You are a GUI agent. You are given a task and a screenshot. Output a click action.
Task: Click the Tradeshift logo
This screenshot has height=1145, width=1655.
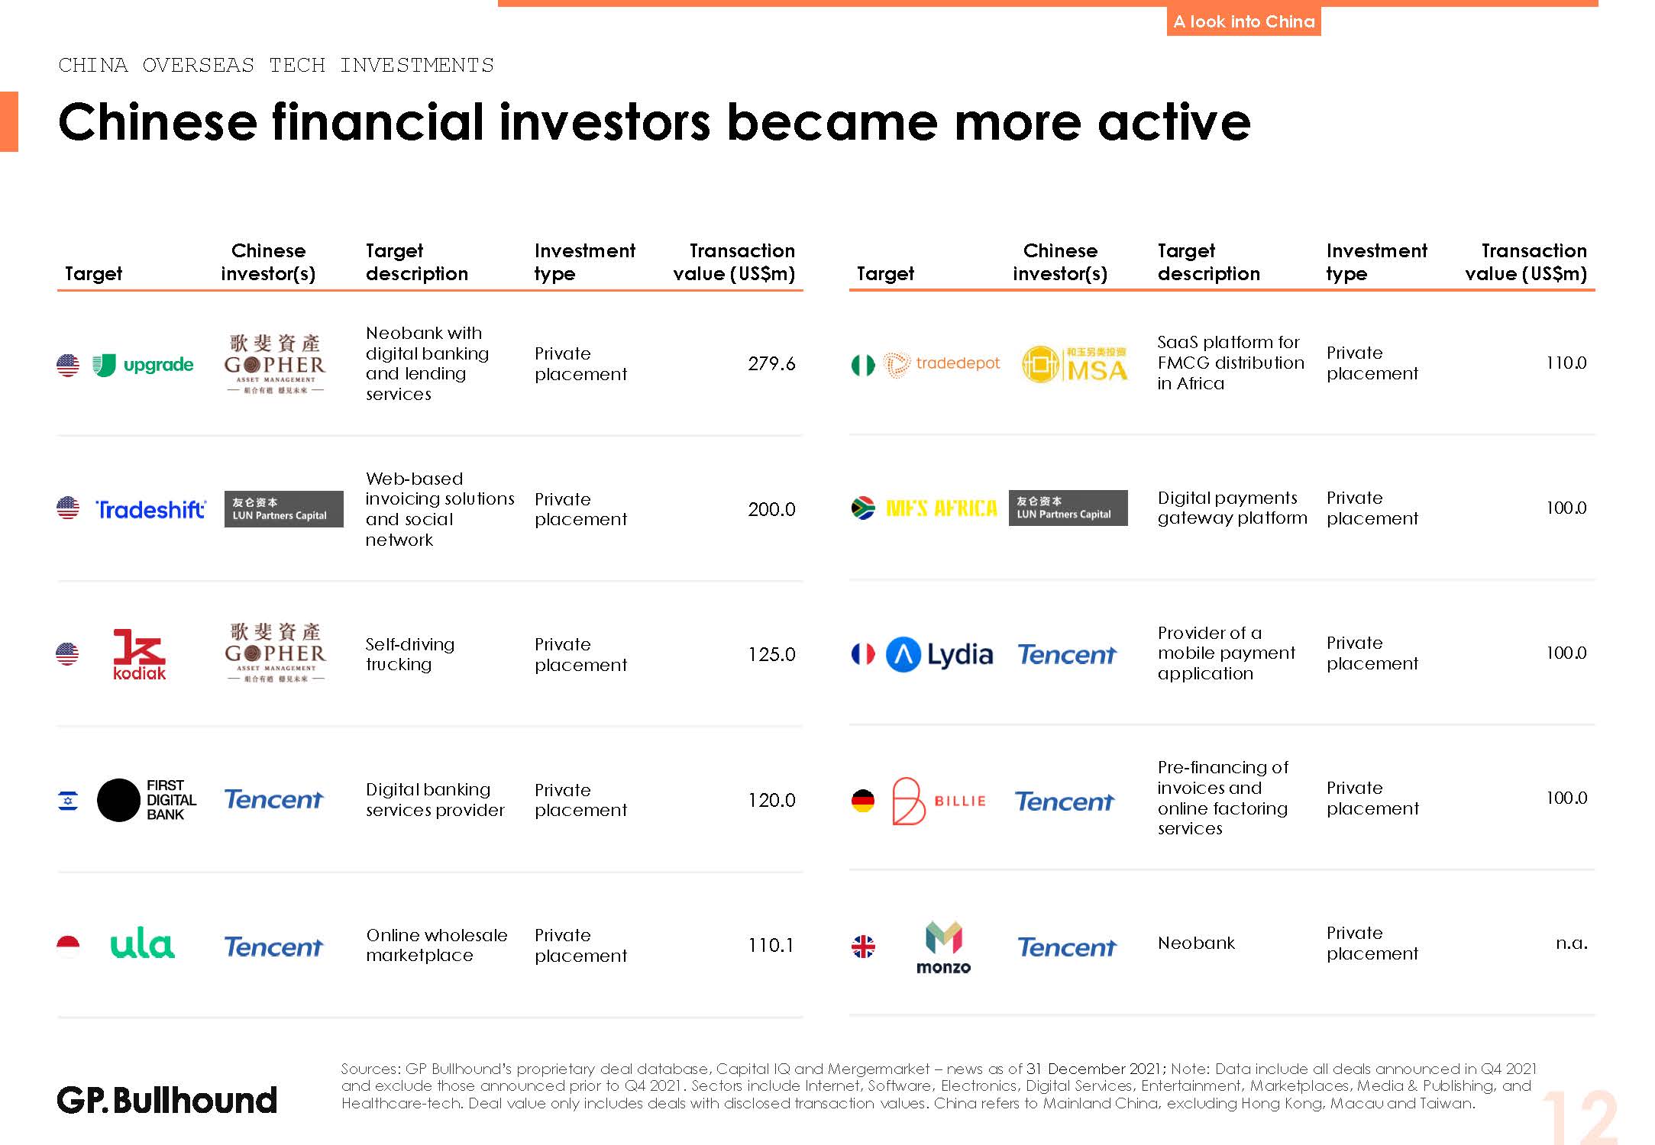coord(150,509)
